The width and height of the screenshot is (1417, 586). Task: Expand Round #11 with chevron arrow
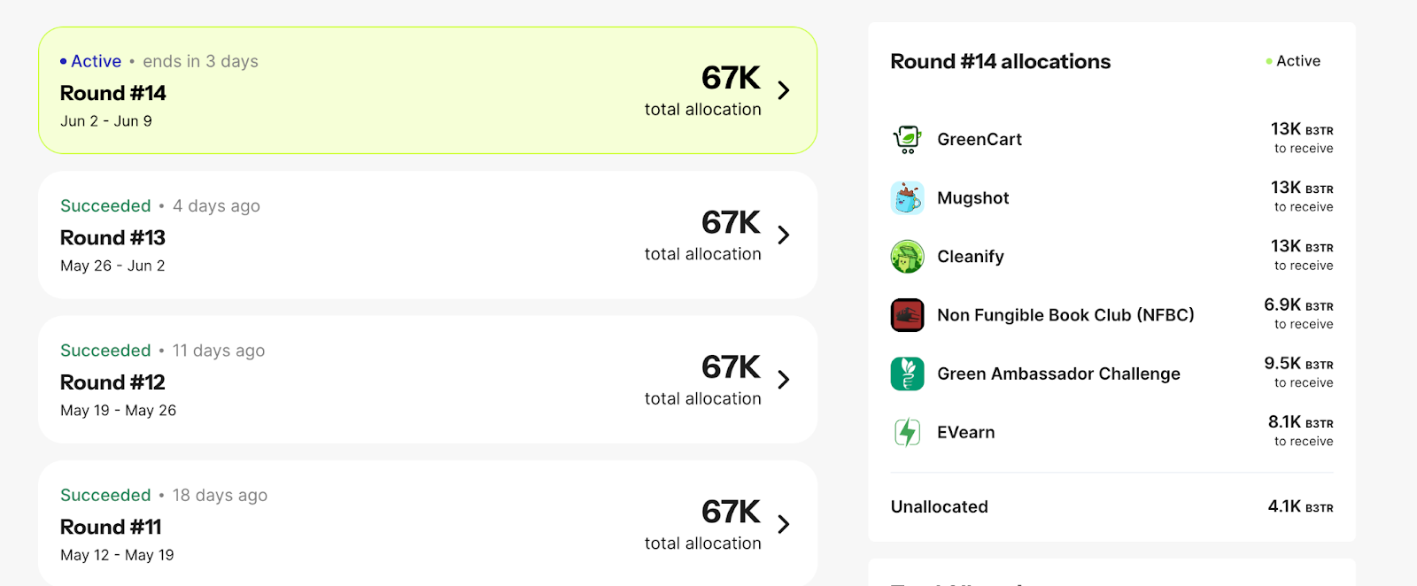(x=783, y=524)
